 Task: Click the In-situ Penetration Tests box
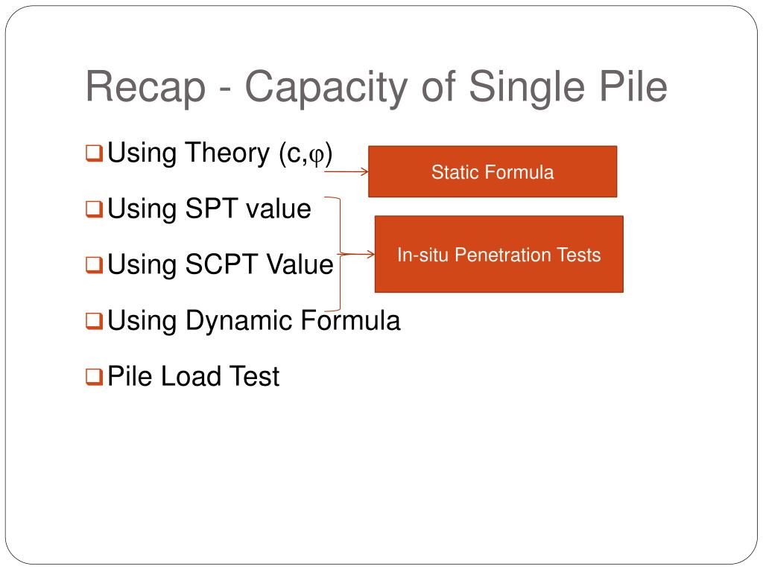coord(498,255)
